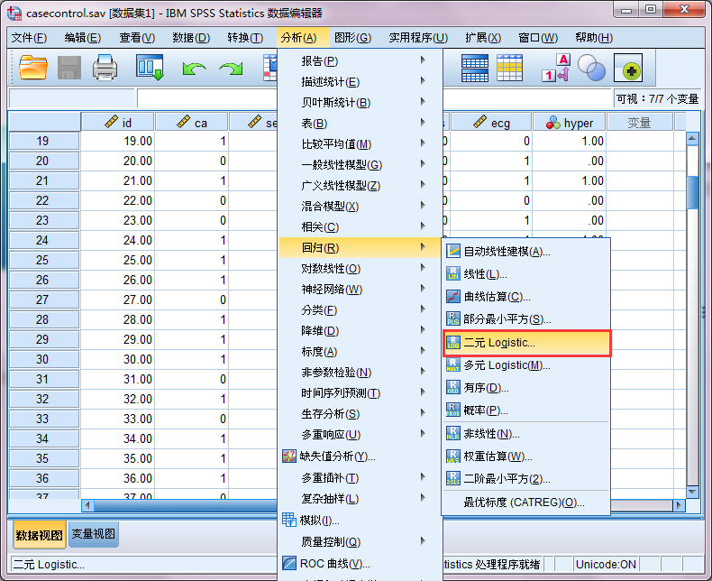Click the 曲线估算 icon
The height and width of the screenshot is (581, 712).
pos(453,297)
